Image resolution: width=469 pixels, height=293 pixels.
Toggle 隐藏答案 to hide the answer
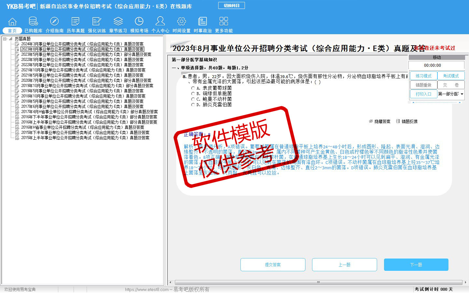coord(380,121)
